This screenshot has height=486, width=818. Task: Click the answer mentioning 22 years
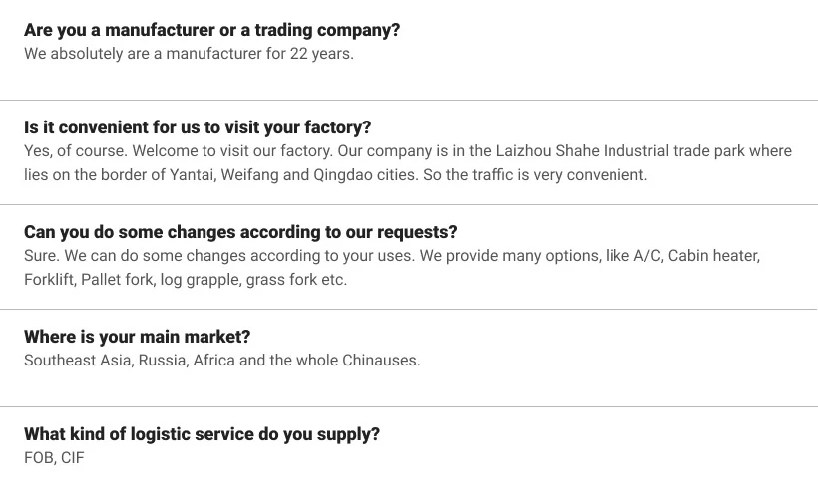click(189, 54)
